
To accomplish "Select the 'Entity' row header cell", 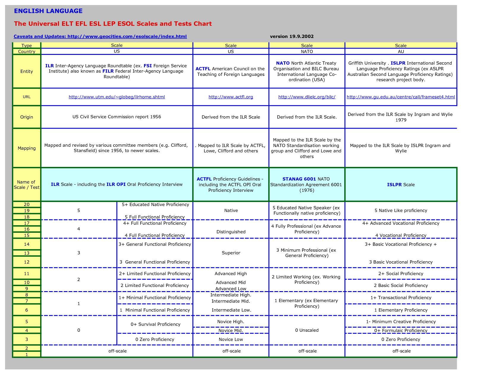I will [x=27, y=71].
